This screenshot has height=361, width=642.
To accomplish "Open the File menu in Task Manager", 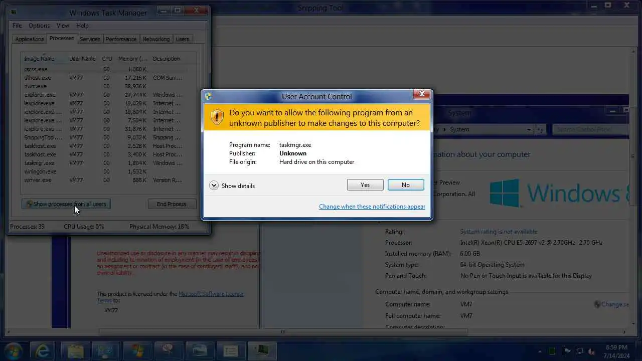I will pyautogui.click(x=17, y=26).
